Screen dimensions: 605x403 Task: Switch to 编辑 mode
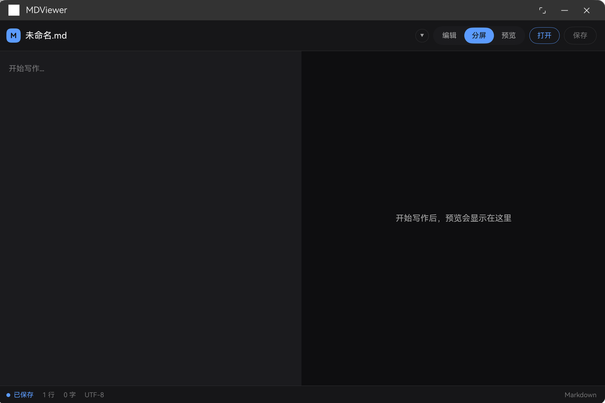click(x=449, y=35)
